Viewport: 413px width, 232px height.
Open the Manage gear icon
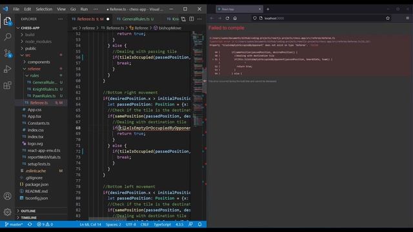[x=7, y=212]
